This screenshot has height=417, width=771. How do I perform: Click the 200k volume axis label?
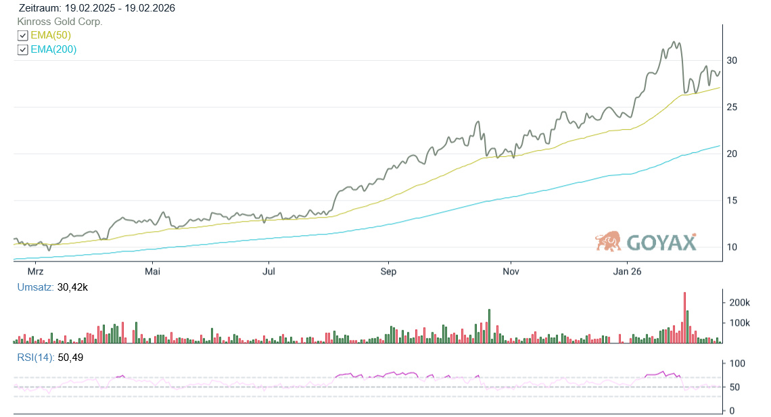tap(739, 303)
